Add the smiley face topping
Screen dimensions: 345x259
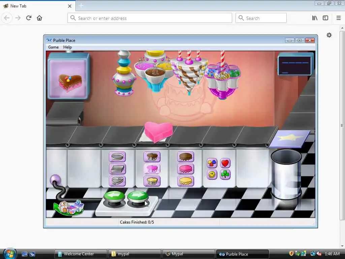click(212, 175)
